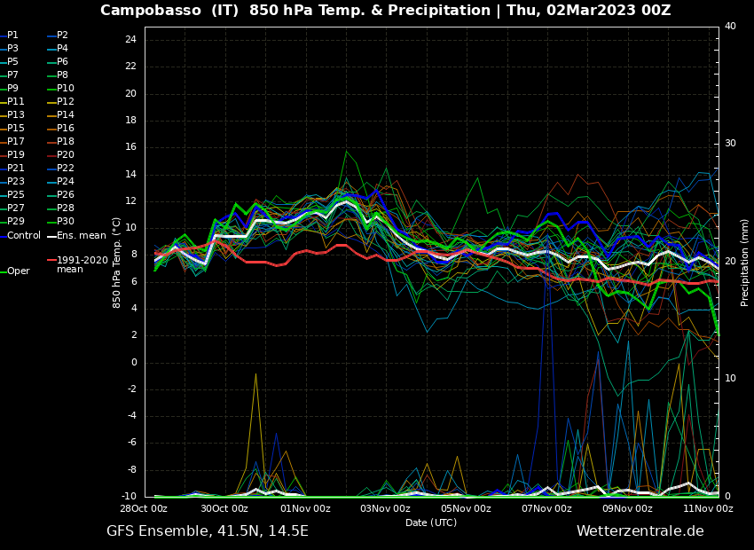Select the Ens. mean legend entry

click(x=81, y=236)
